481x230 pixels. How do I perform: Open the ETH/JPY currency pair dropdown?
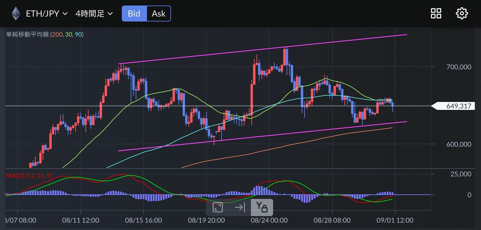42,14
